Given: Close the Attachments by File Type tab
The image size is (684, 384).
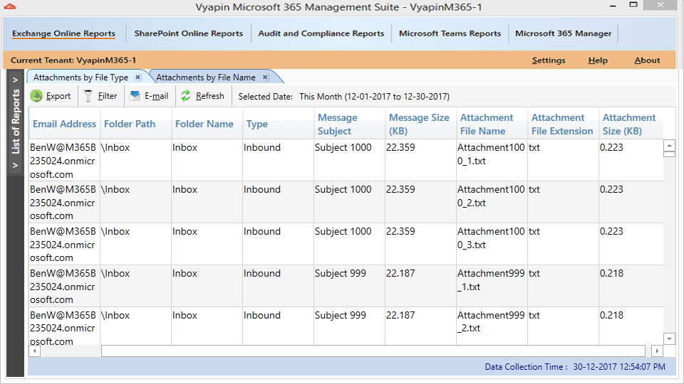Looking at the screenshot, I should coord(138,77).
